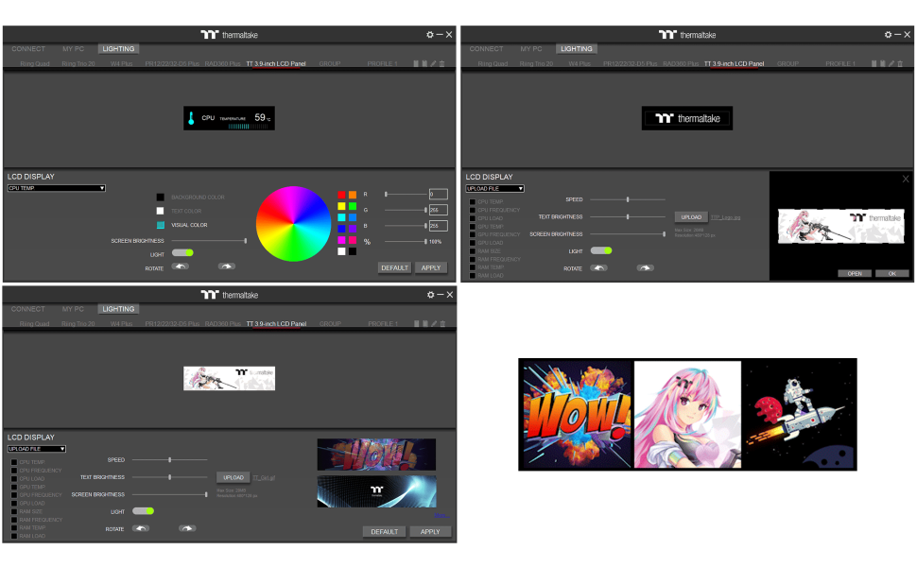The height and width of the screenshot is (567, 917).
Task: Click UPLOAD button in logo-preview window
Action: [691, 216]
